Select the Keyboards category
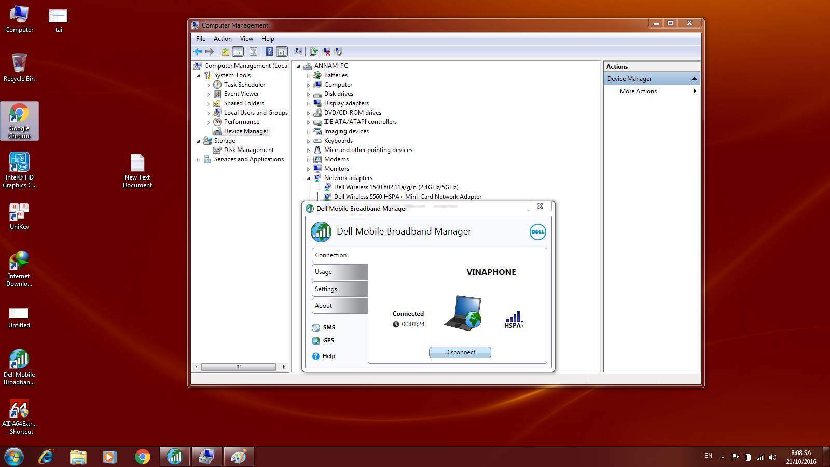Screen dimensions: 830x467 click(x=338, y=141)
